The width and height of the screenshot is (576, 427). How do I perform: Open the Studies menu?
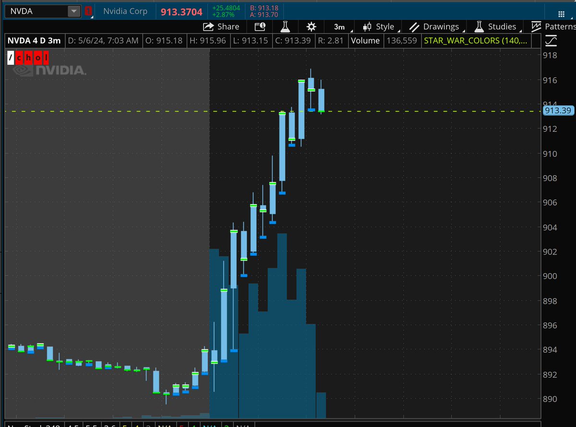point(502,27)
